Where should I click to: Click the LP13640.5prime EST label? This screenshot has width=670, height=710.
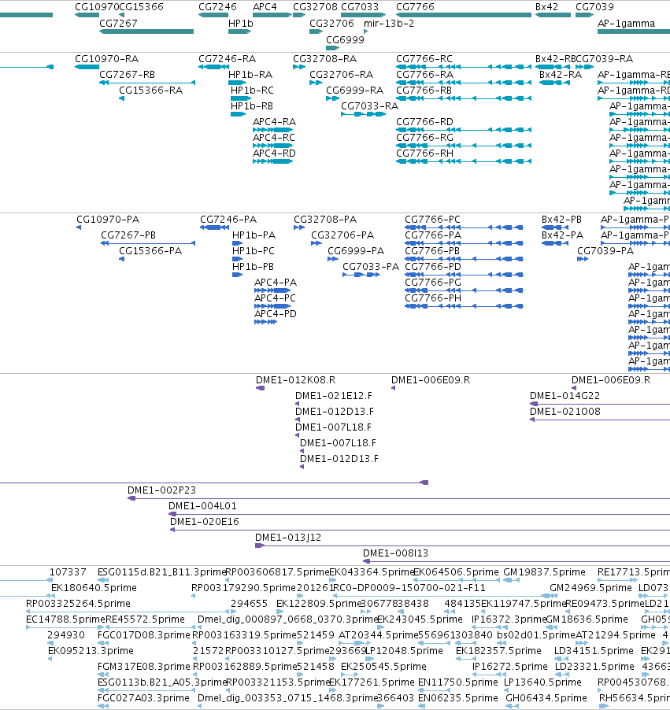click(x=542, y=682)
